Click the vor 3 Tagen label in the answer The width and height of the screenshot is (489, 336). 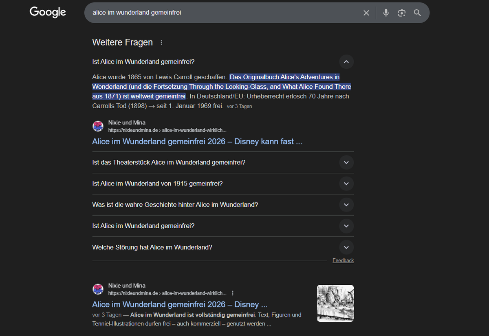[x=240, y=107]
